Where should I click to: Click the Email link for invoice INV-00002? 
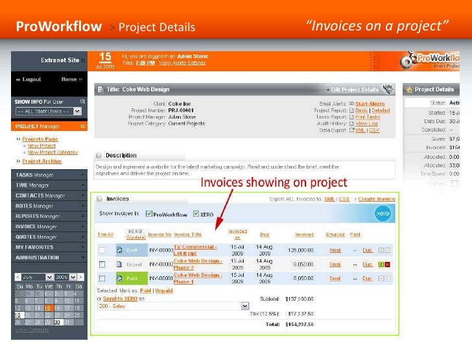(335, 265)
